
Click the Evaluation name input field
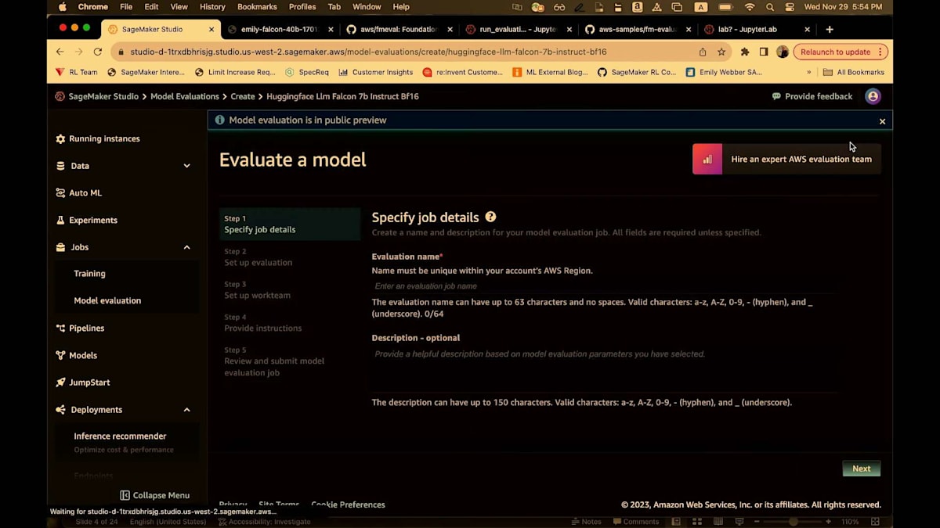(x=603, y=286)
